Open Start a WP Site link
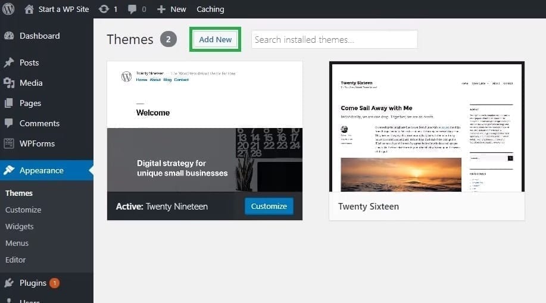This screenshot has width=546, height=303. pos(63,10)
